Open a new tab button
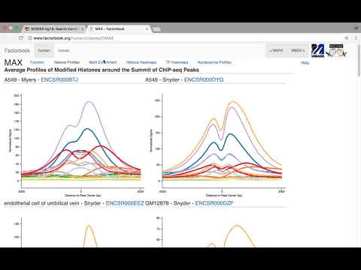 click(x=156, y=28)
